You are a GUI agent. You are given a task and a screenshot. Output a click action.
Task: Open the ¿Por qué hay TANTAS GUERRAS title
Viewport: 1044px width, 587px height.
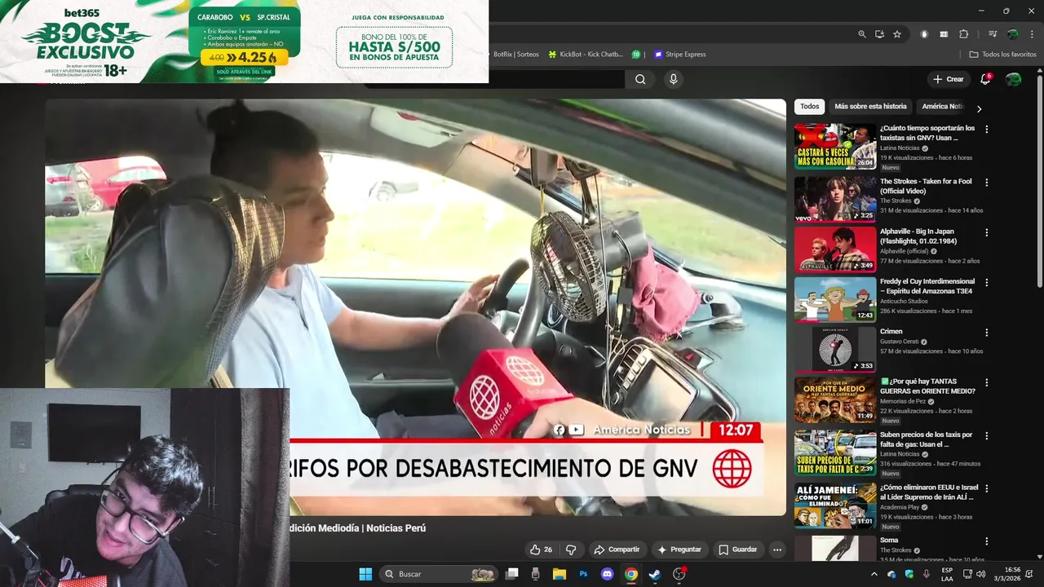coord(927,386)
